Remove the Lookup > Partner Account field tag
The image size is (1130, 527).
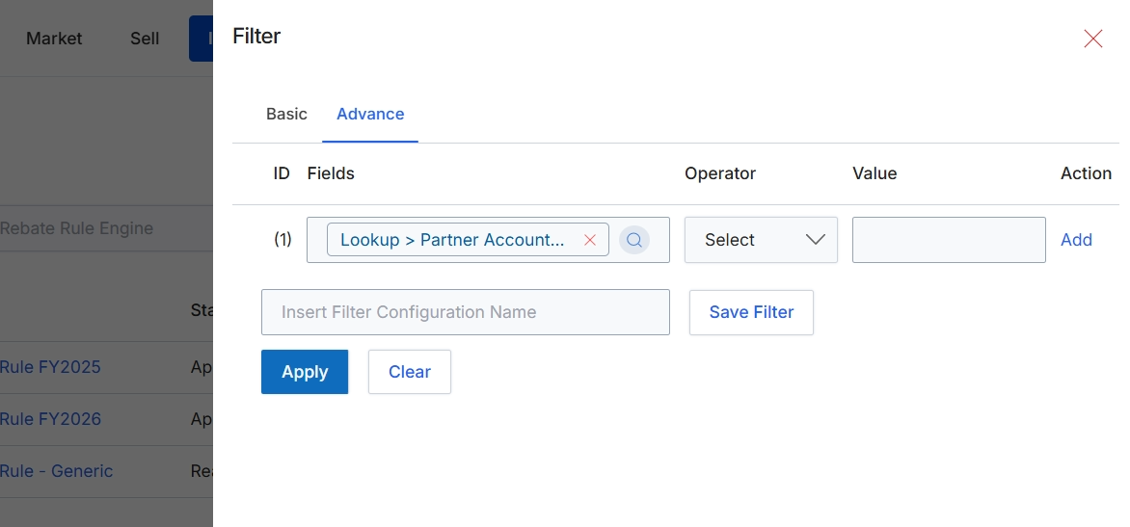(x=589, y=241)
